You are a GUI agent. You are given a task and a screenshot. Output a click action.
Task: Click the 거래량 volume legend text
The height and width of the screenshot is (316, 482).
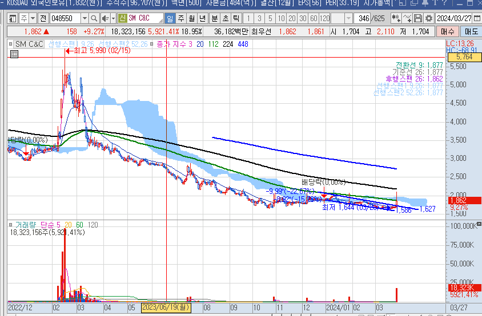click(26, 225)
